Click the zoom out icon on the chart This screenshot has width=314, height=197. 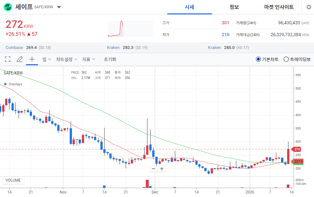coord(153,169)
